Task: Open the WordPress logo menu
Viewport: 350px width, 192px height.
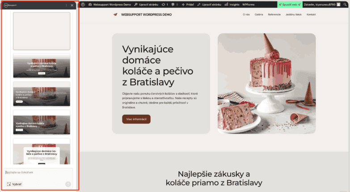Action: coord(83,4)
